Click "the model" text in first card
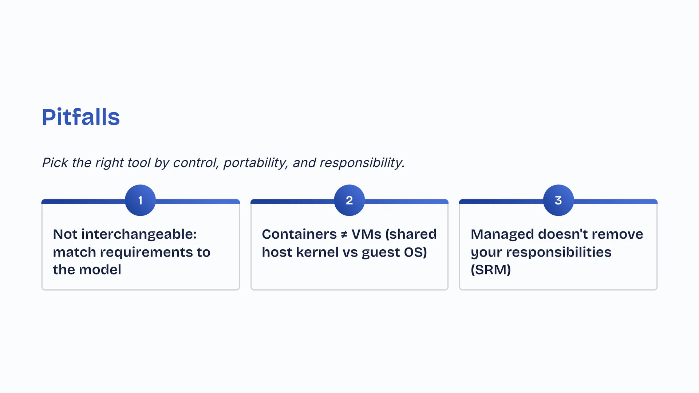This screenshot has height=393, width=699. tap(87, 270)
